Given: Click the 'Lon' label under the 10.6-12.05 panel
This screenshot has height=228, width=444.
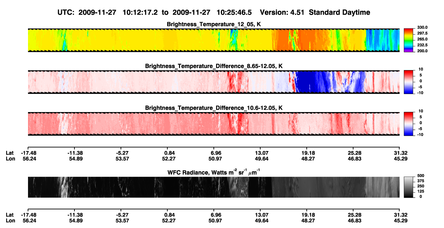Looking at the screenshot, I should pyautogui.click(x=10, y=159).
